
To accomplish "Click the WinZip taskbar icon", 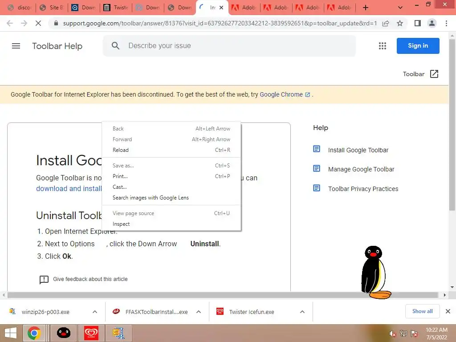I will 118,333.
